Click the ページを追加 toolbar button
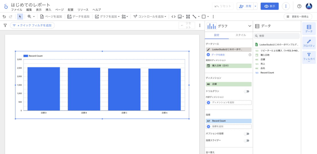Viewport: 317px width, 154px height. coord(51,17)
